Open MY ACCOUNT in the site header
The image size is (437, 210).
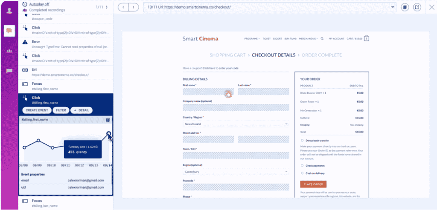pos(336,39)
